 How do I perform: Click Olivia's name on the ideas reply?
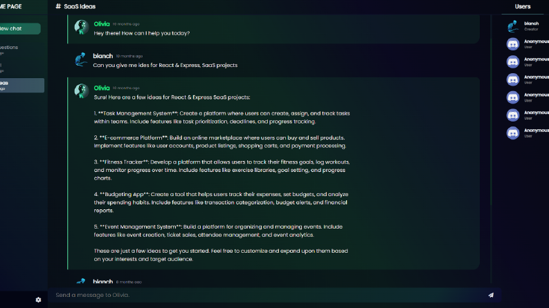[102, 88]
